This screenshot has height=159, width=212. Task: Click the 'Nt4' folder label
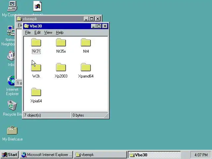(86, 51)
